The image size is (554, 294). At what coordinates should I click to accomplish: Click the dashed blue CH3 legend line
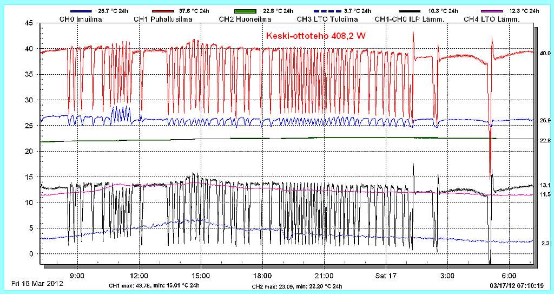tap(328, 11)
